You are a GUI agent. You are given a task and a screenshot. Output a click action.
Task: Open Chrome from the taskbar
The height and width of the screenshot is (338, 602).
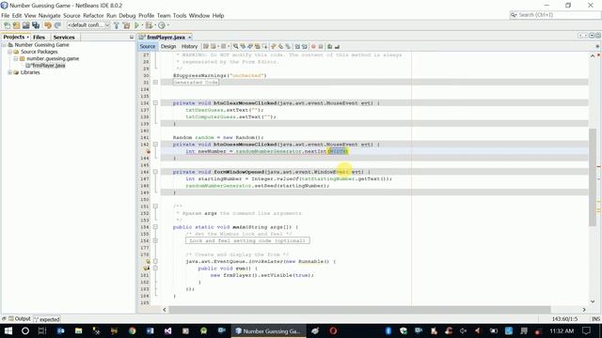tap(132, 330)
